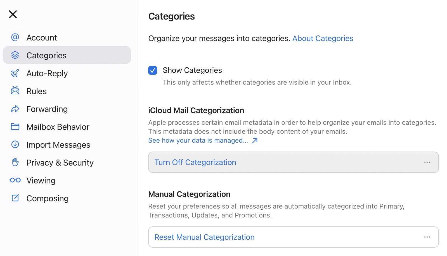Click the glasses Viewing icon
The width and height of the screenshot is (447, 256).
[x=15, y=180]
